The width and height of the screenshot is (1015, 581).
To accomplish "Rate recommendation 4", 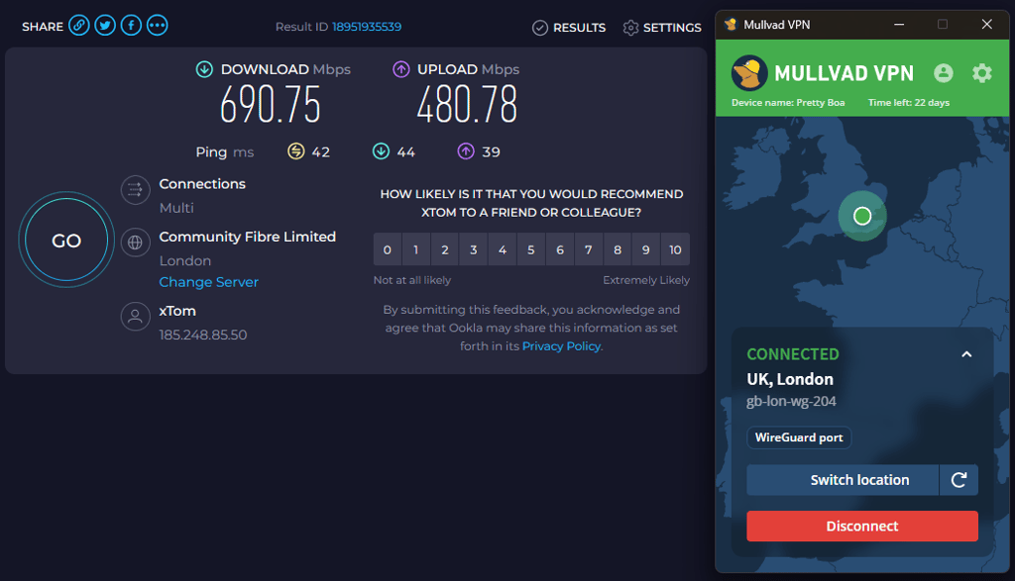I will [503, 249].
